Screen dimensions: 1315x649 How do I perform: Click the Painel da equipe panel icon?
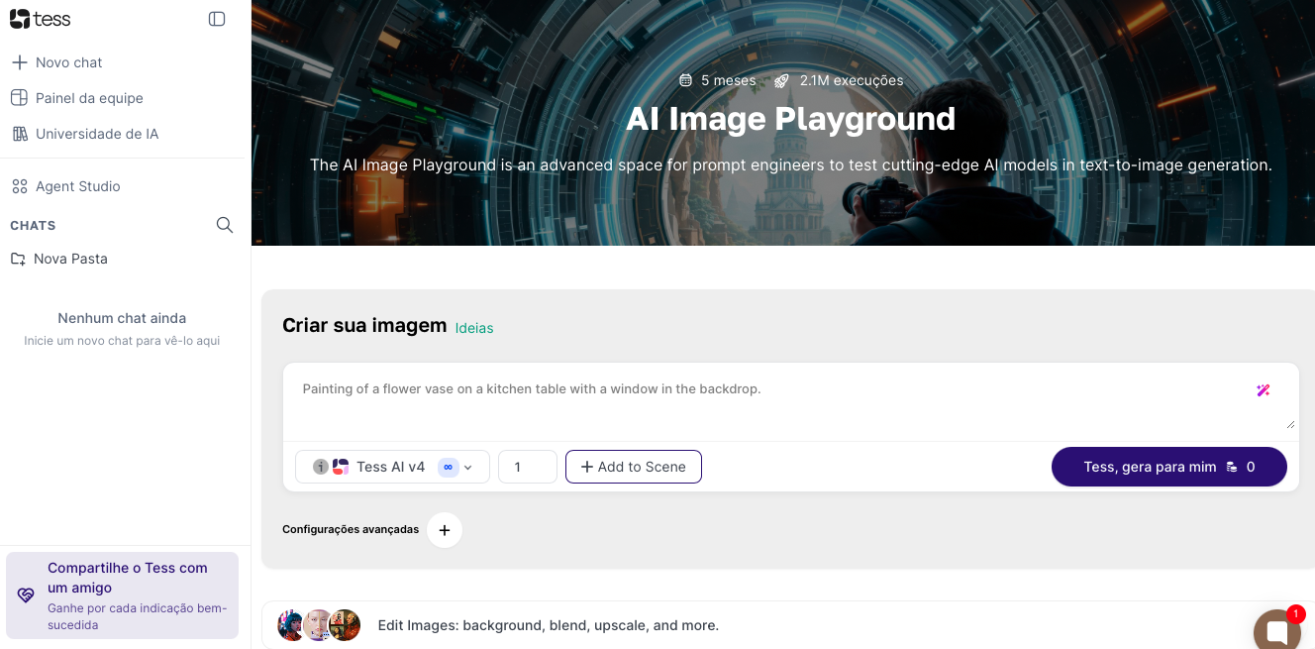click(19, 98)
